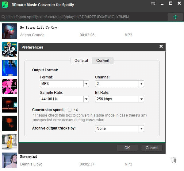Image resolution: width=184 pixels, height=171 pixels.
Task: Click the duration 00:02:37
Action: click(87, 164)
